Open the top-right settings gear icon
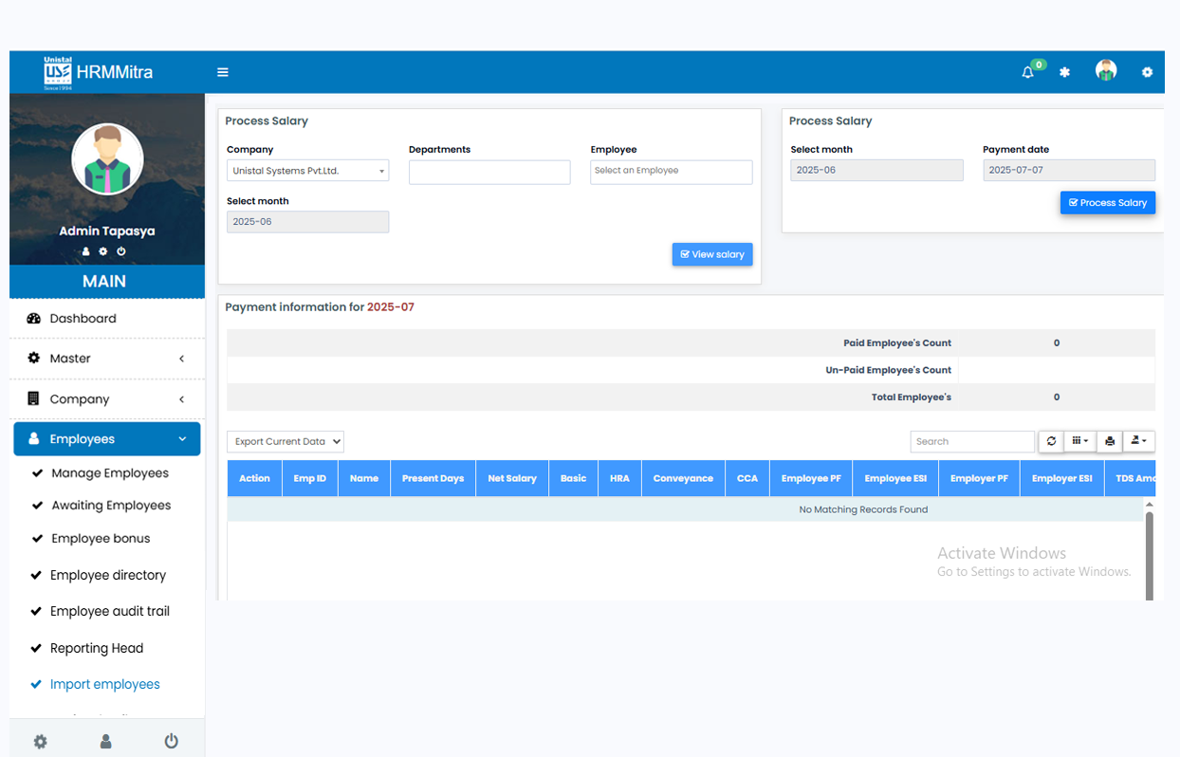 point(1147,72)
